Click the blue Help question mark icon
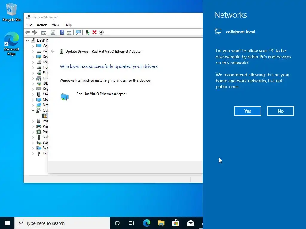 (x=62, y=32)
